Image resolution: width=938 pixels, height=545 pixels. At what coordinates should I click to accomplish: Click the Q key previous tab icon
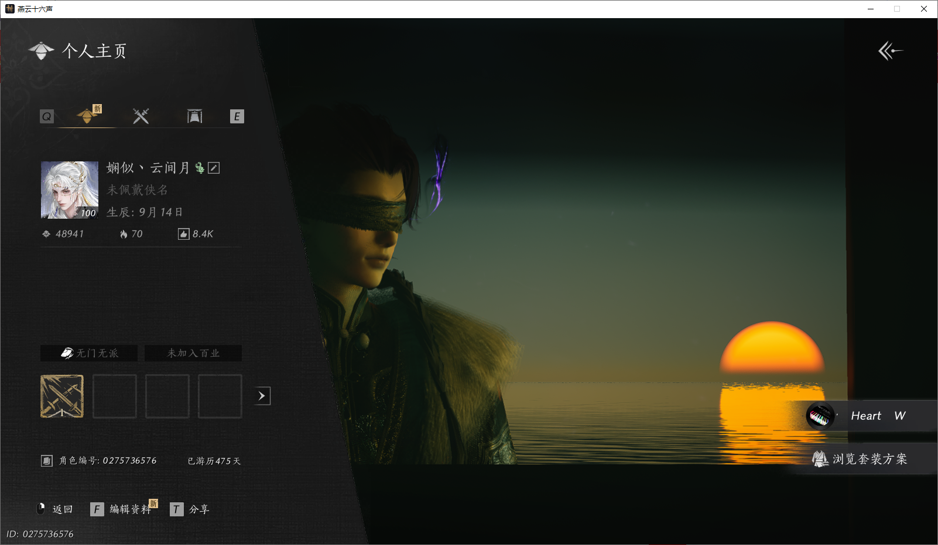pyautogui.click(x=47, y=116)
